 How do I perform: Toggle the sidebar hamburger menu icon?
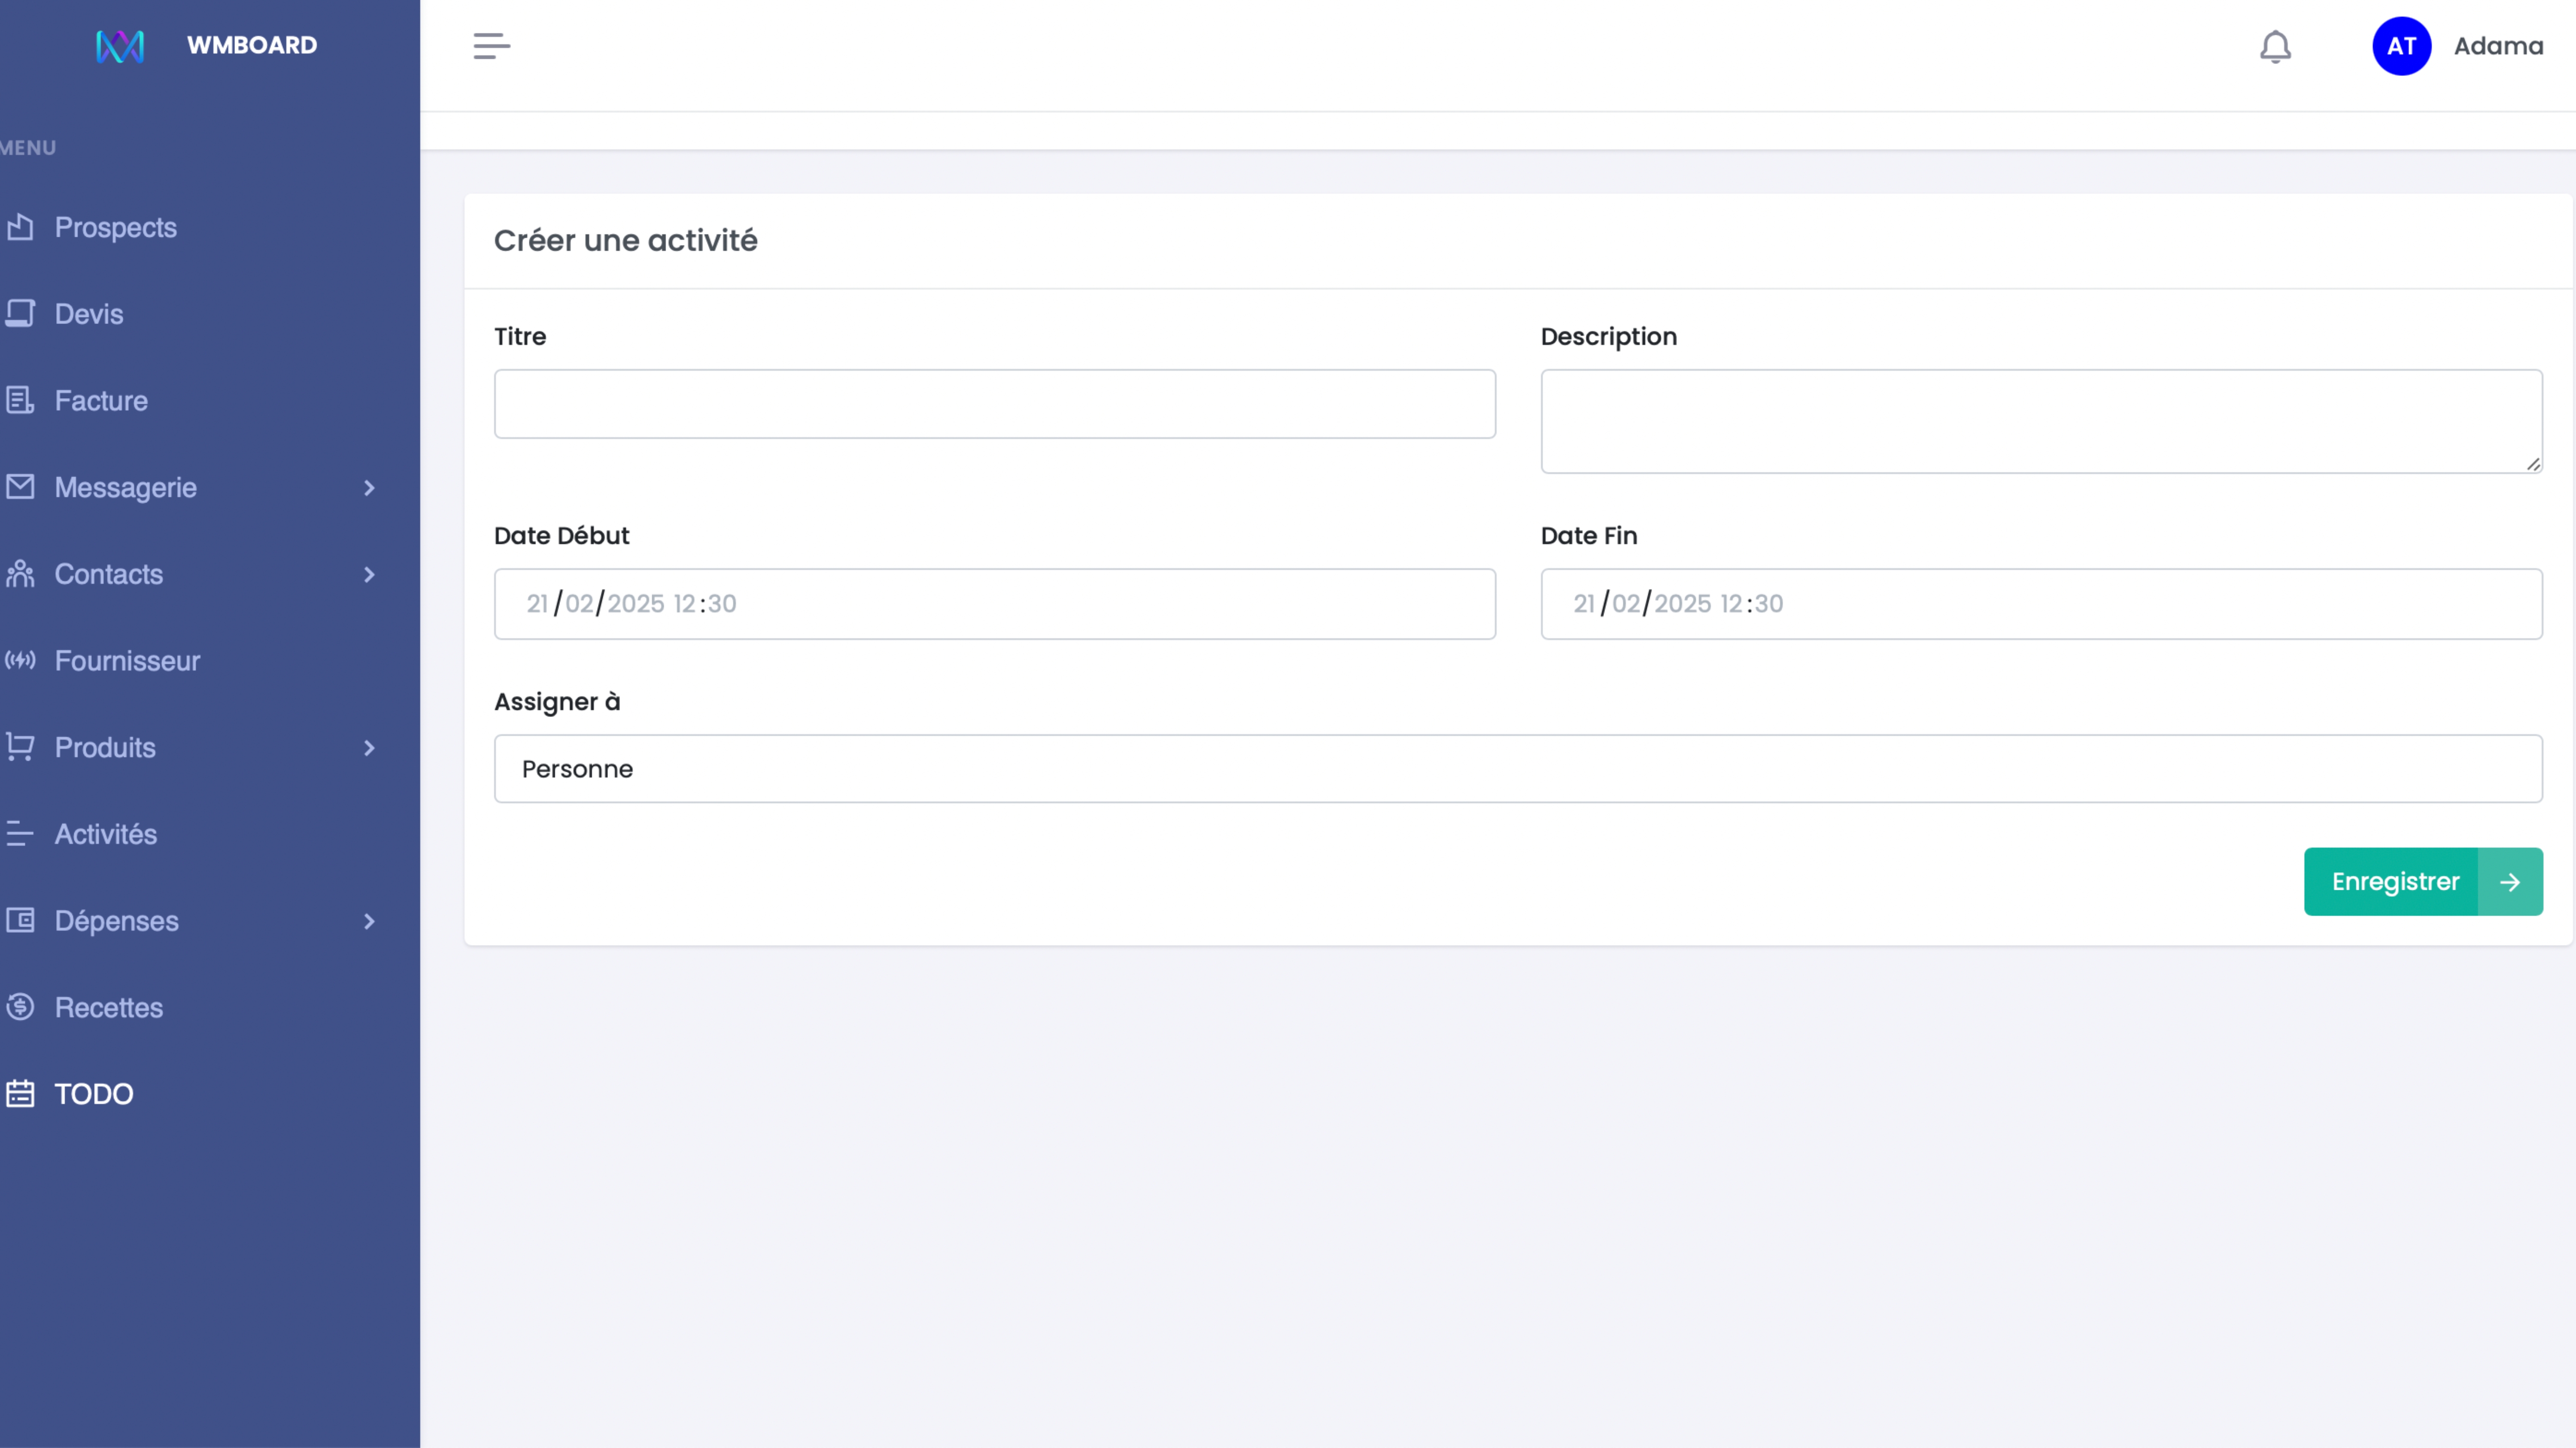tap(491, 46)
